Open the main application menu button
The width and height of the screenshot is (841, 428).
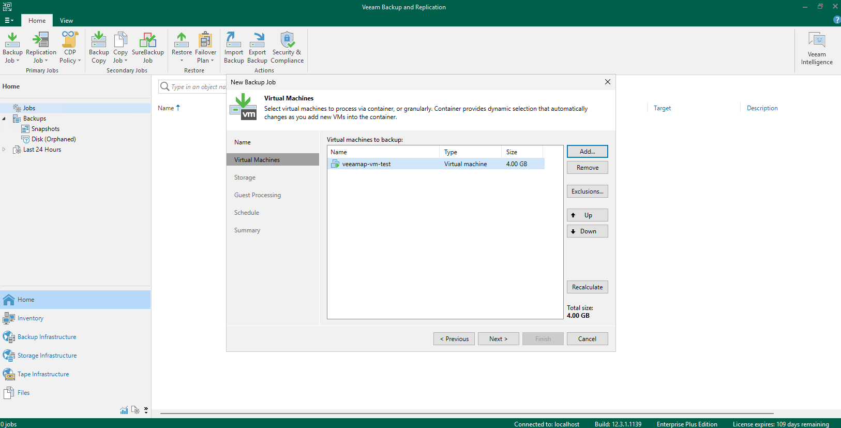[9, 20]
